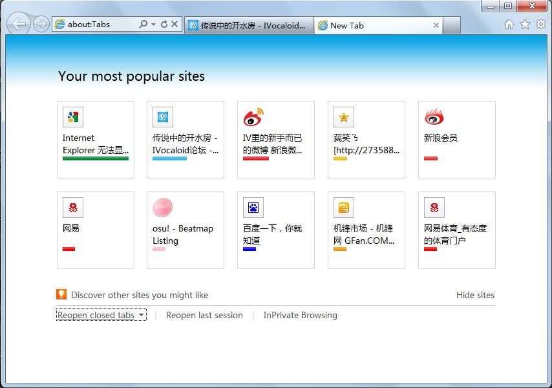This screenshot has height=388, width=552.
Task: Click the NetEase icon on 网易 tile
Action: [x=73, y=208]
